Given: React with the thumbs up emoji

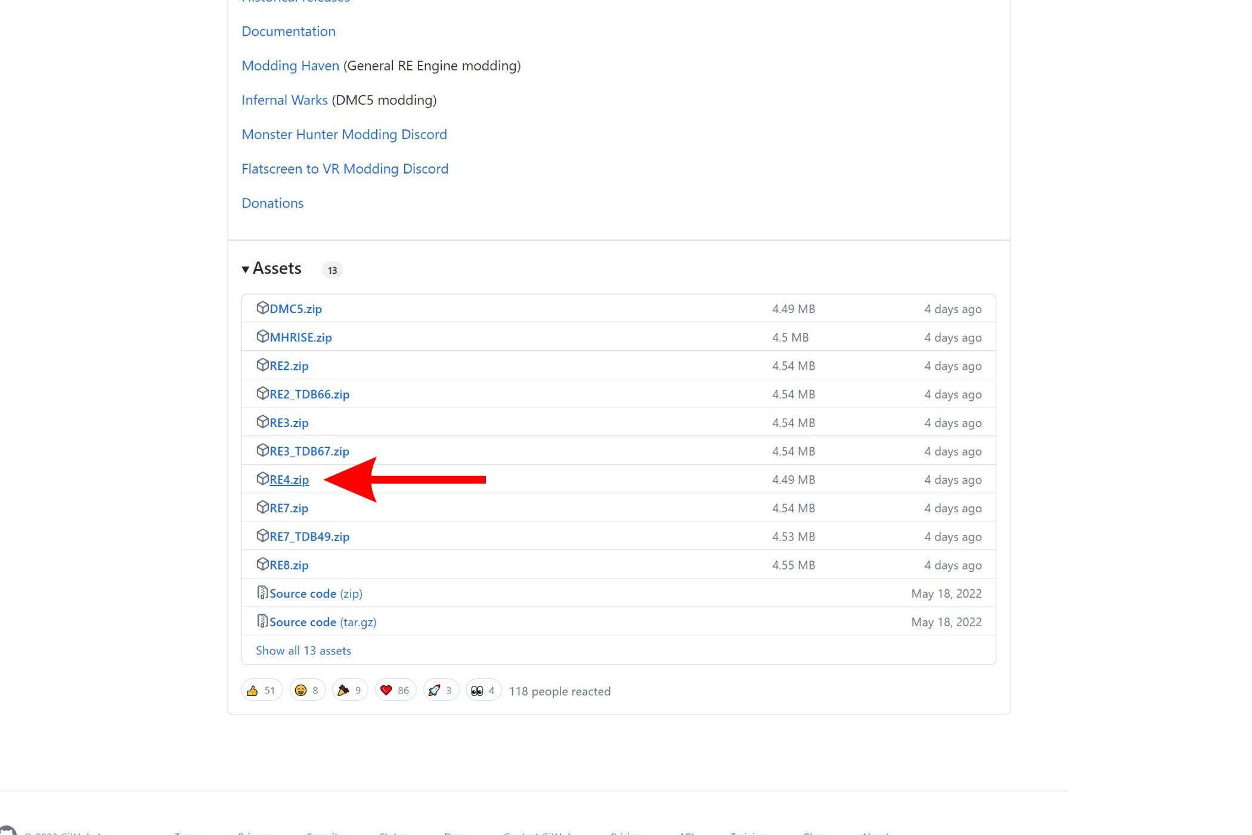Looking at the screenshot, I should click(x=261, y=691).
